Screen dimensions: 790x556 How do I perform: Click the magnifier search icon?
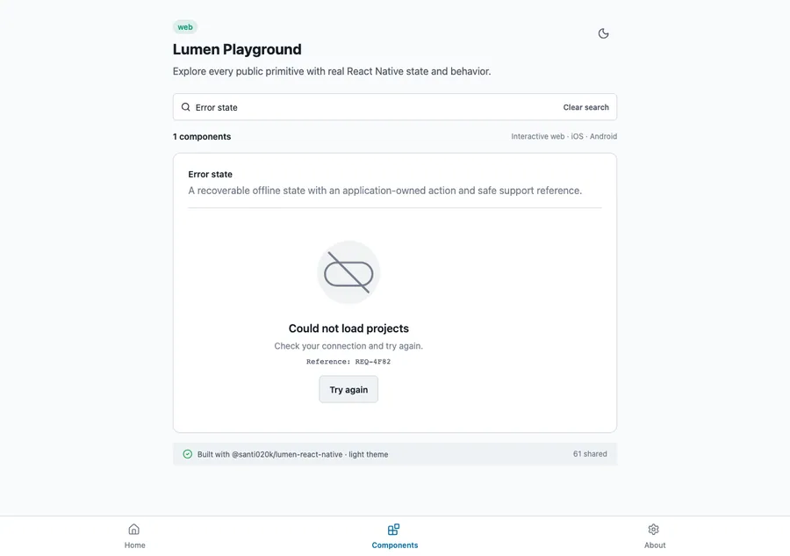pos(186,107)
